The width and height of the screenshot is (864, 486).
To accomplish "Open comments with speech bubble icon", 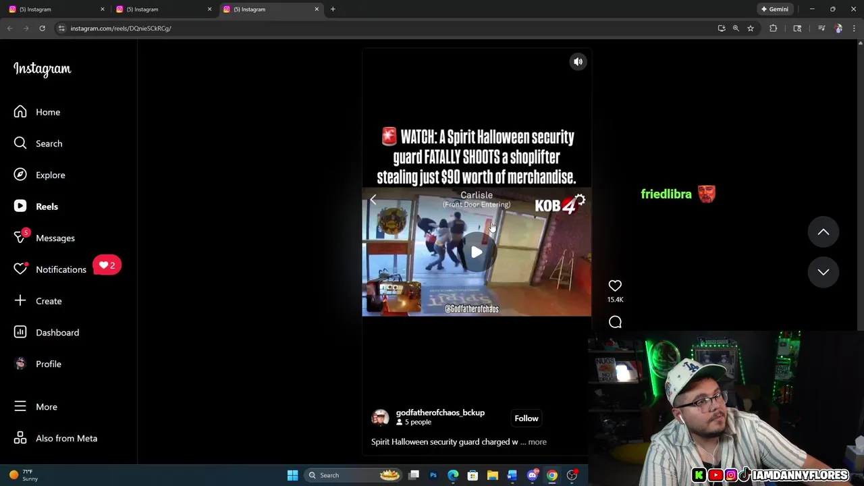I will [x=615, y=322].
